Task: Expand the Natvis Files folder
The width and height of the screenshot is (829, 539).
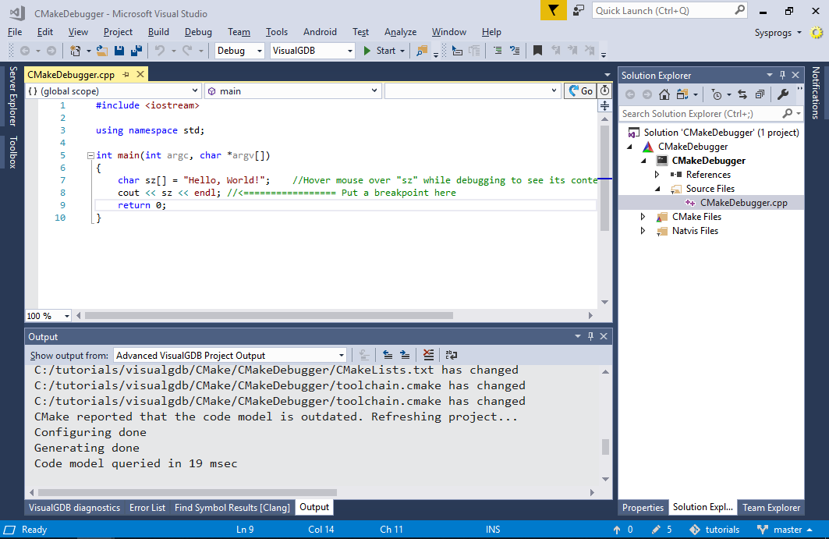Action: pyautogui.click(x=643, y=231)
